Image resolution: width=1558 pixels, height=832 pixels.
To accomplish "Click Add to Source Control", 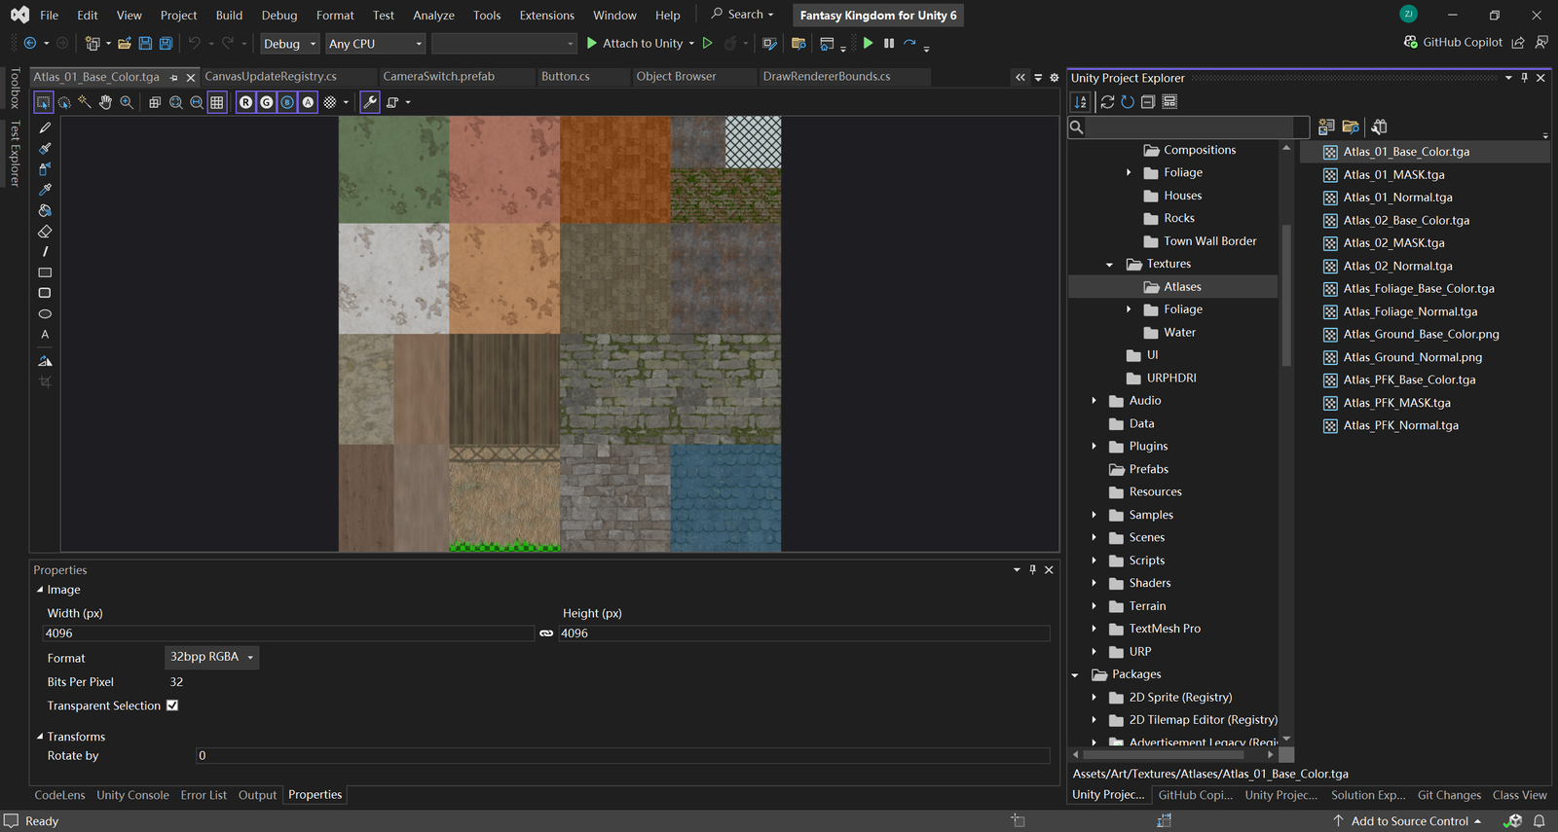I will coord(1408,821).
